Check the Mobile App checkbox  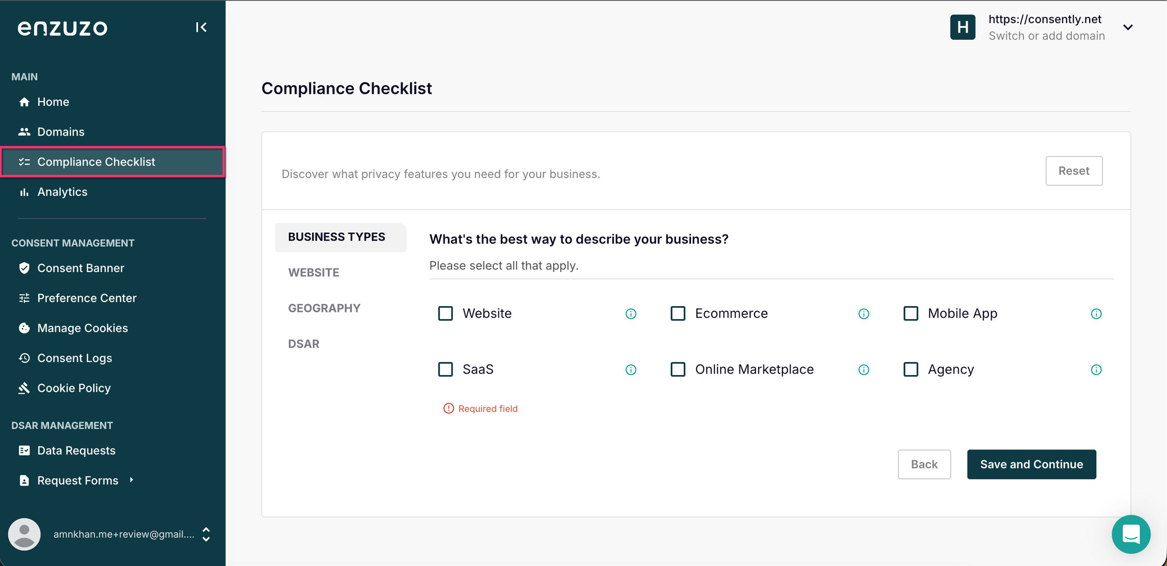click(911, 313)
